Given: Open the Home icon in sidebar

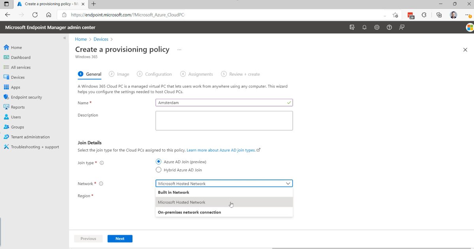Looking at the screenshot, I should pos(6,47).
